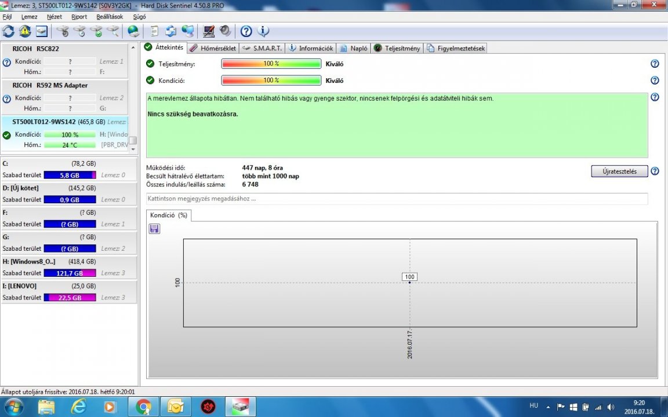Image resolution: width=668 pixels, height=417 pixels.
Task: Click the disk list scroll up arrow
Action: (x=133, y=47)
